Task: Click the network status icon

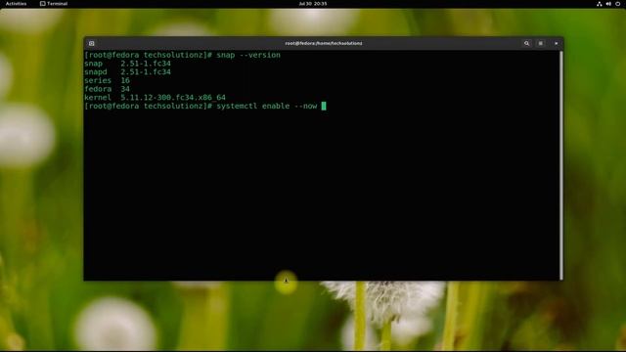Action: 600,4
